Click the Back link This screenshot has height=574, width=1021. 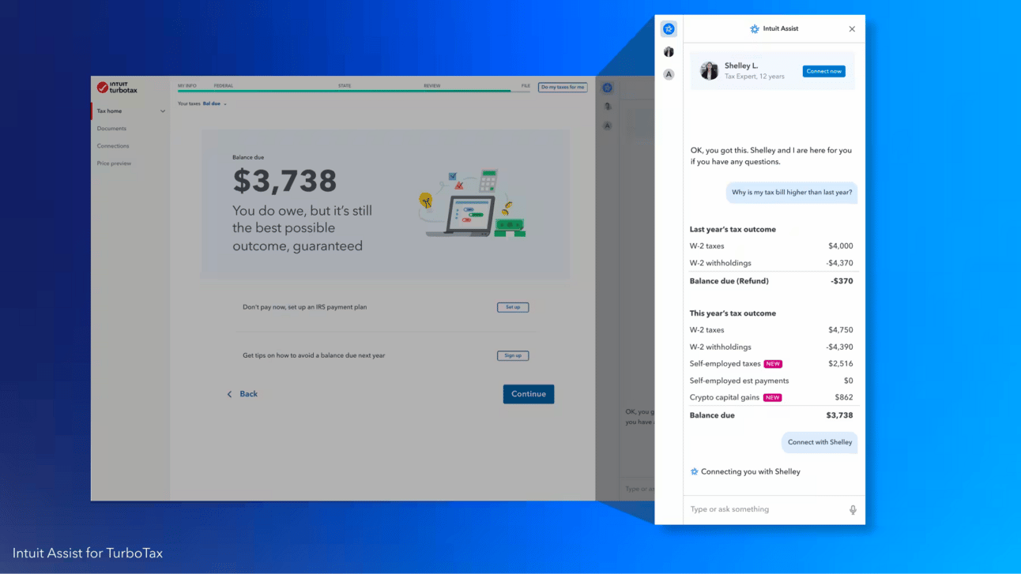[249, 394]
